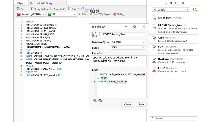
Task: Open the Database Type dropdown
Action: tap(128, 42)
